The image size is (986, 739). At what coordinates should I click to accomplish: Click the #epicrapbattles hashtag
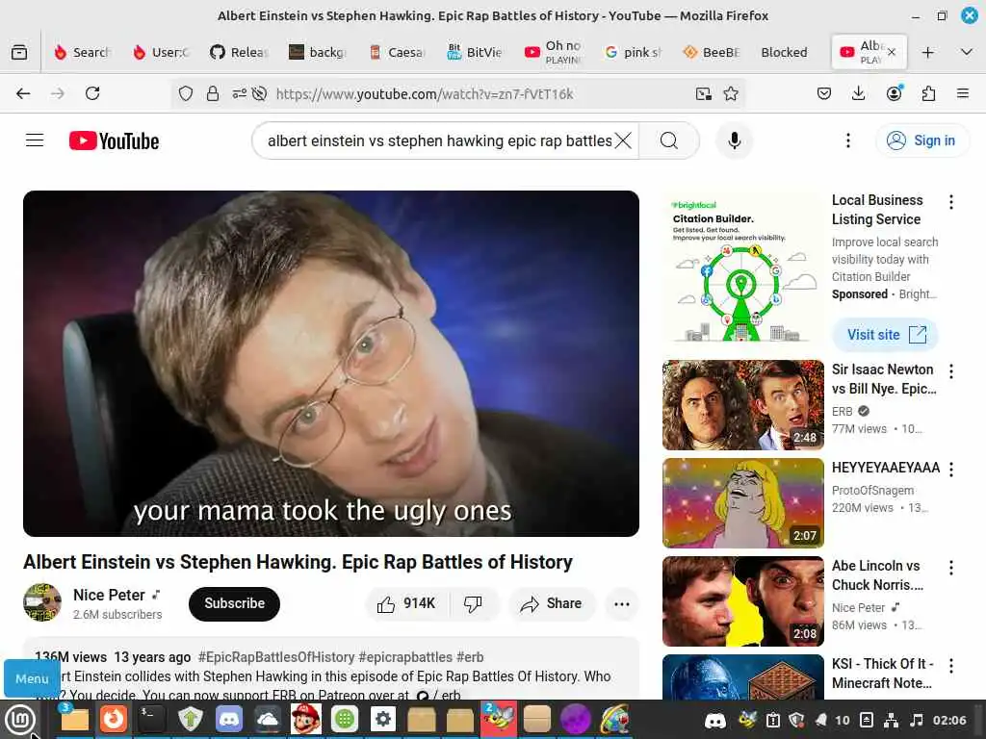(x=405, y=657)
